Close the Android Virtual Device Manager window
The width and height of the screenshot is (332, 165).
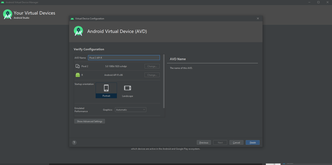point(327,2)
